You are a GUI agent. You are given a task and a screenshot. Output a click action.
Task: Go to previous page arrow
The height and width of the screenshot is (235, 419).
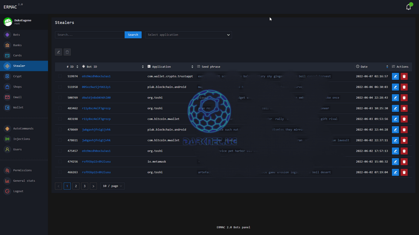click(x=59, y=186)
